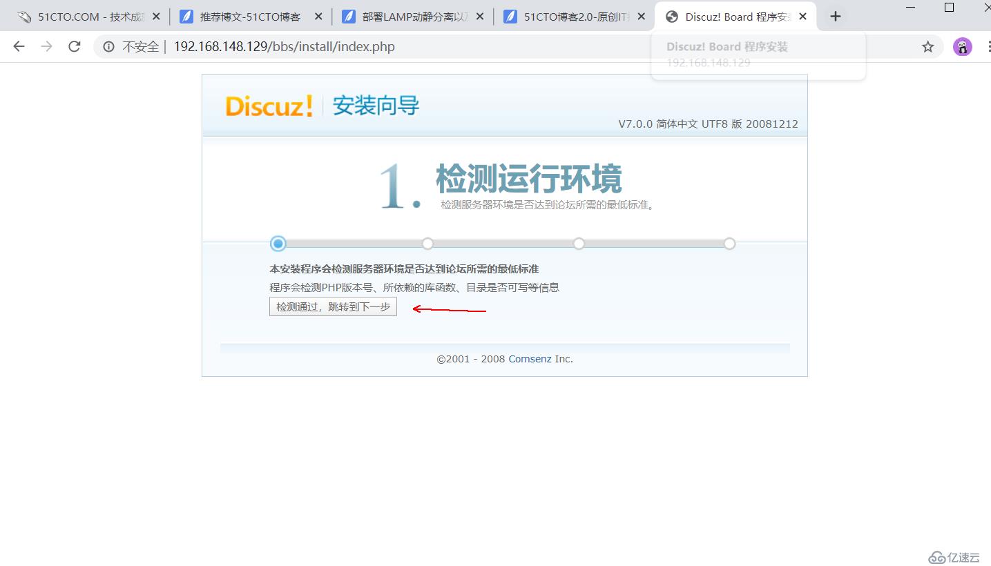Open the user profile avatar menu
Screen dimensions: 991x566
pyautogui.click(x=963, y=47)
